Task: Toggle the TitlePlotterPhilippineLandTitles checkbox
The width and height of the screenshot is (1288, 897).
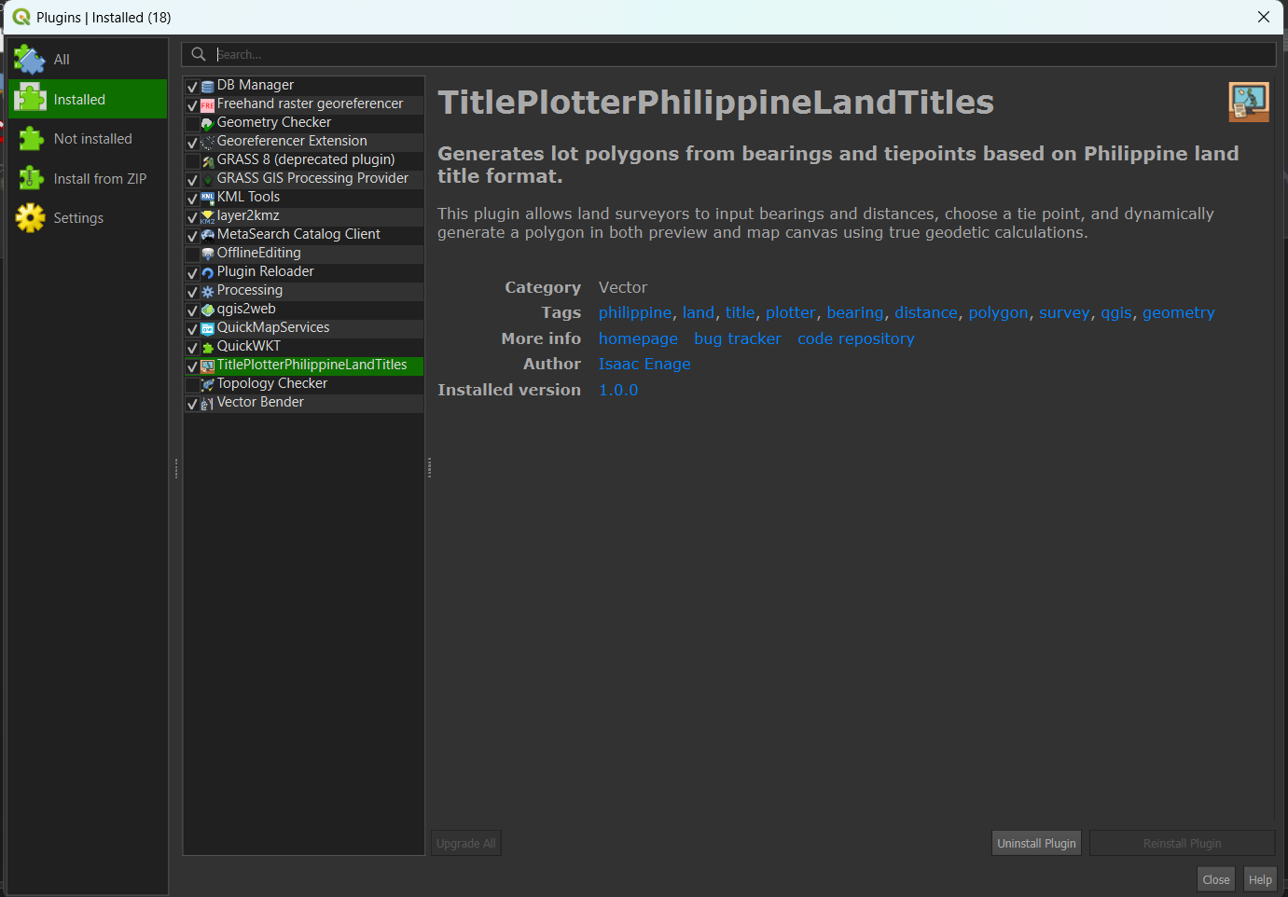Action: pos(192,366)
